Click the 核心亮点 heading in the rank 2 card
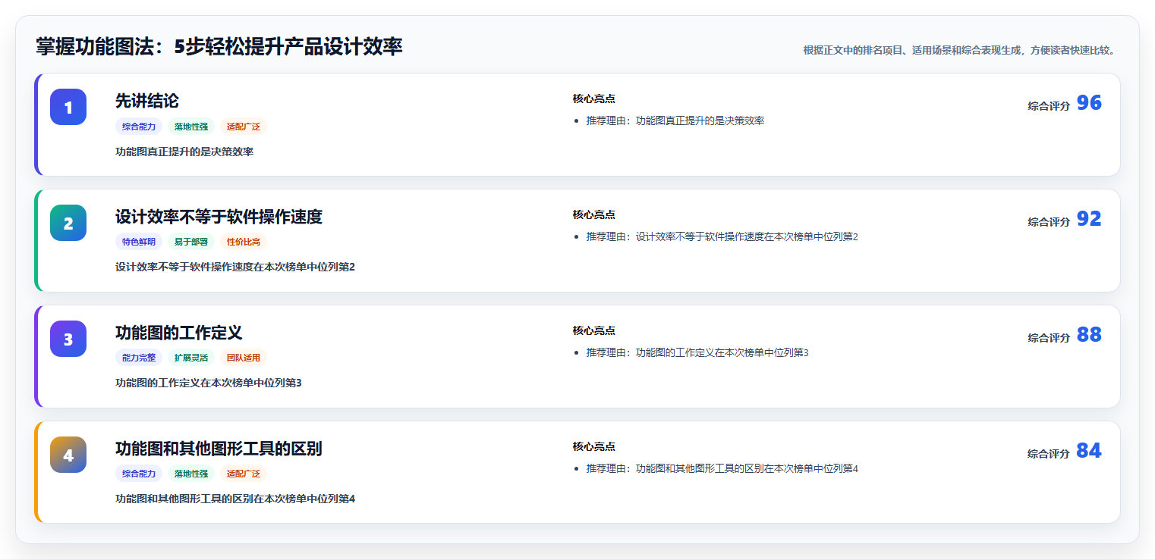Screen dimensions: 1155x560 (593, 215)
